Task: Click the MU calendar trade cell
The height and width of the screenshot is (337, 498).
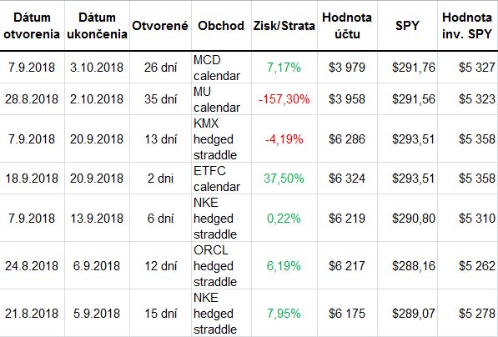Action: coord(221,99)
